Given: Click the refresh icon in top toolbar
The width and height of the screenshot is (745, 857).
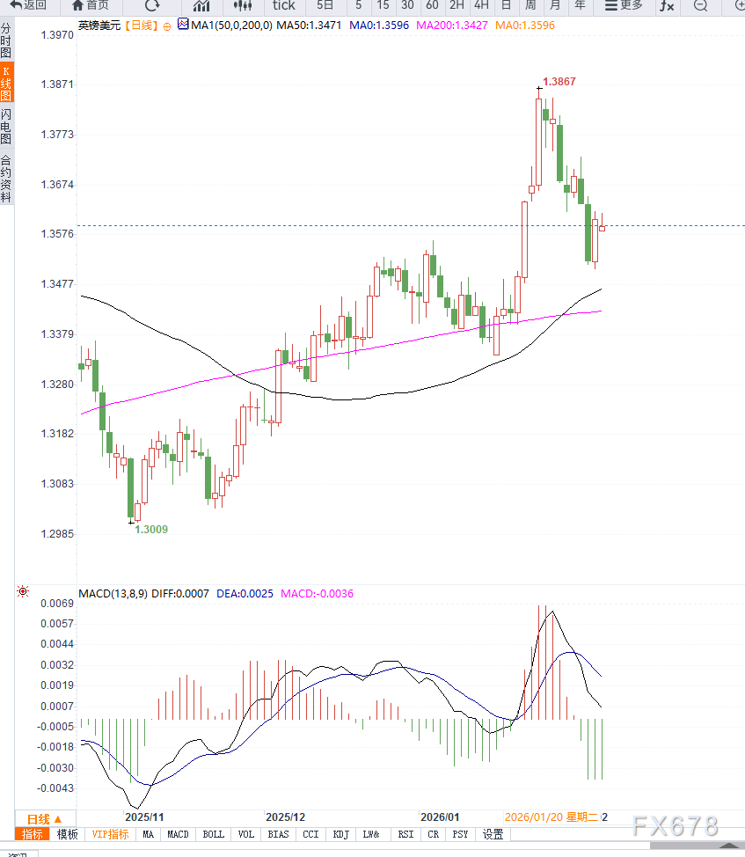Looking at the screenshot, I should coord(152,5).
